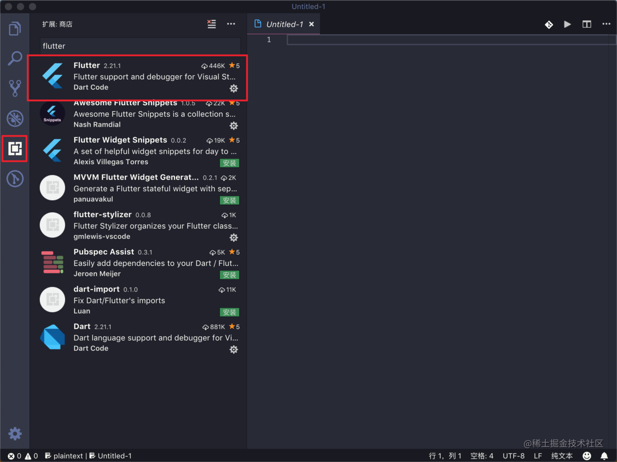
Task: Open extensions panel more actions menu
Action: pyautogui.click(x=231, y=24)
